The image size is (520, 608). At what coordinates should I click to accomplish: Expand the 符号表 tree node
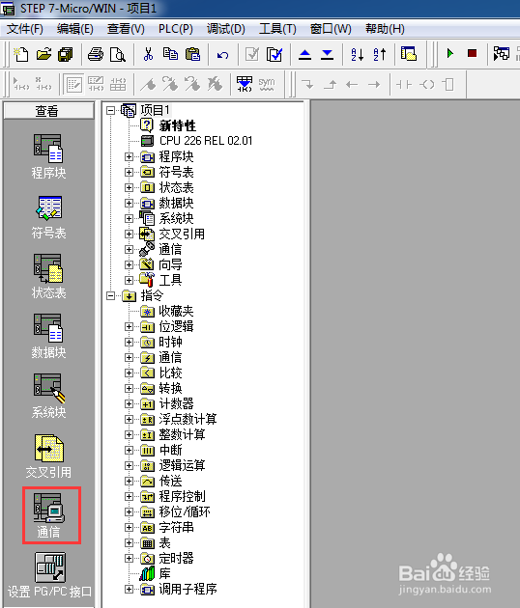pyautogui.click(x=129, y=172)
